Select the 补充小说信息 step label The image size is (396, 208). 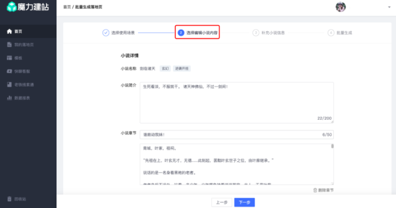[x=273, y=33]
